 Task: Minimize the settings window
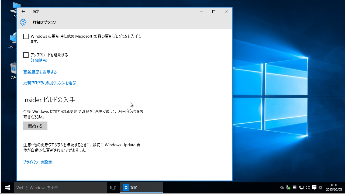click(x=201, y=12)
